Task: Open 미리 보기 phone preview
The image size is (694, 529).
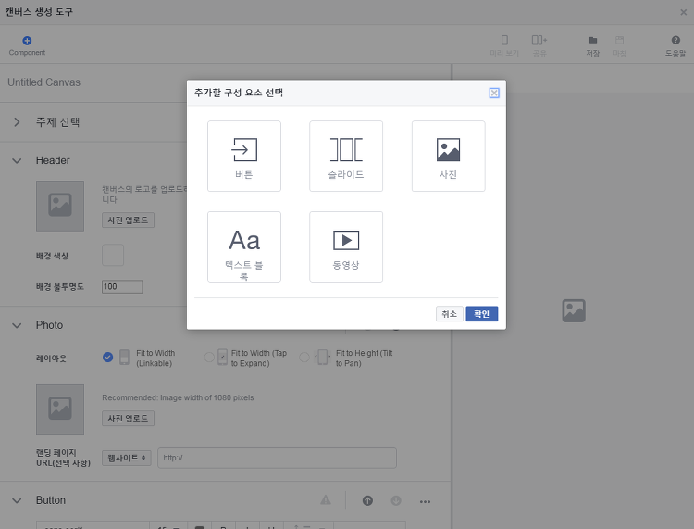Action: (x=504, y=45)
